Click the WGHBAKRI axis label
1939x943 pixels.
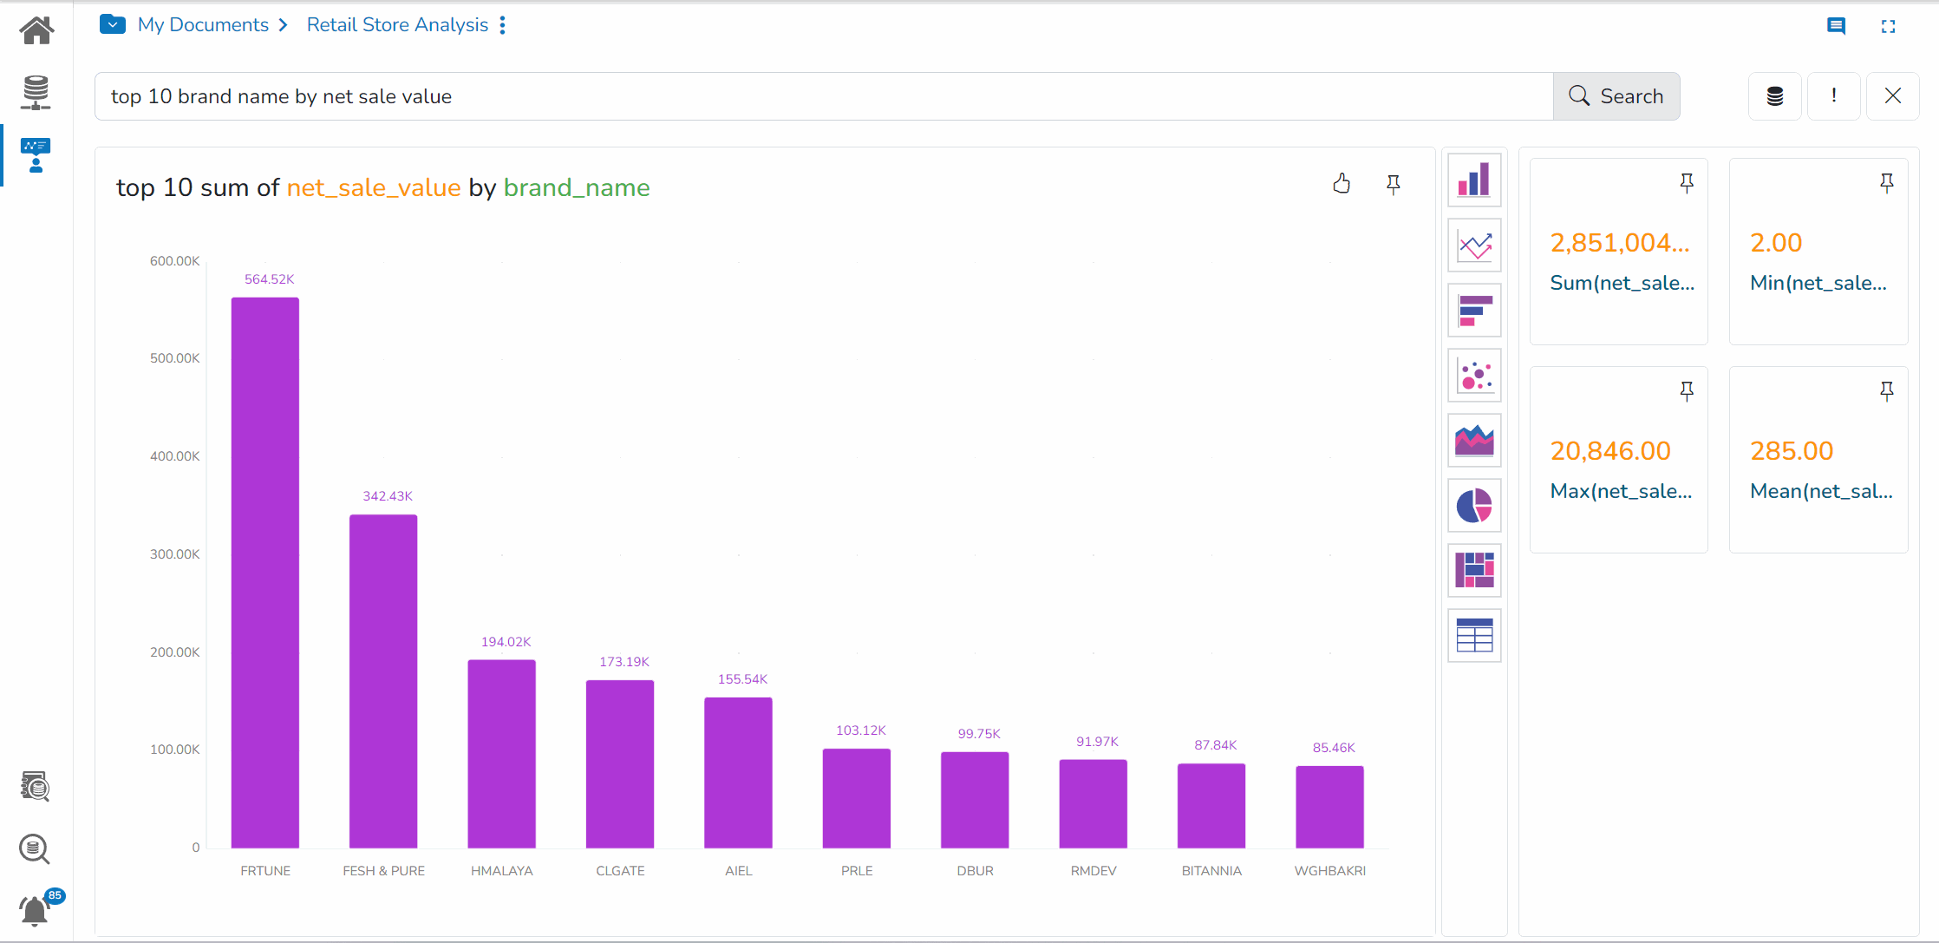coord(1330,871)
